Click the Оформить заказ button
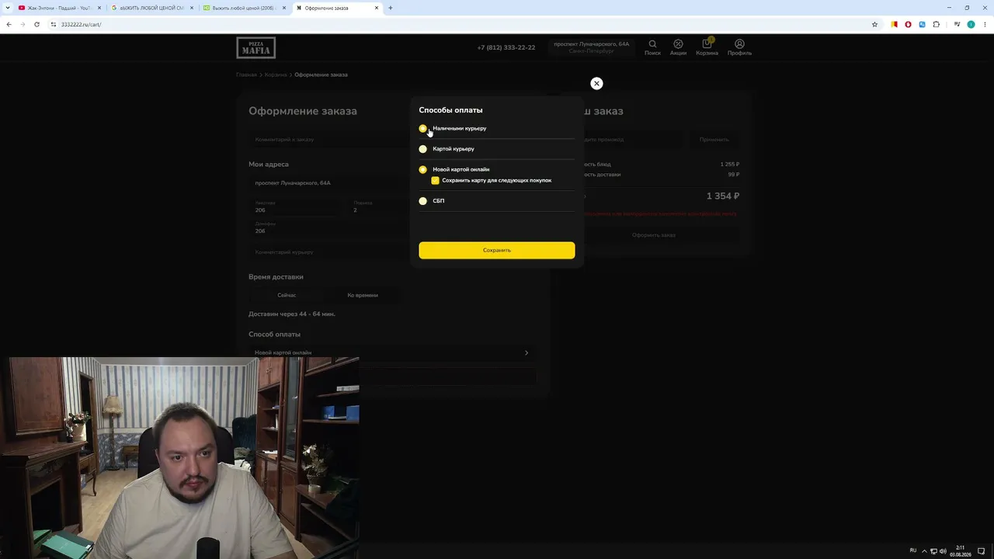994x559 pixels. (654, 235)
